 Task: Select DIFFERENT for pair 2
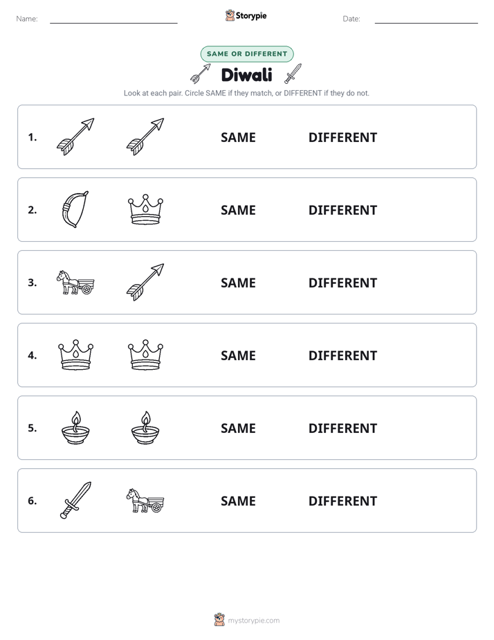tap(342, 210)
